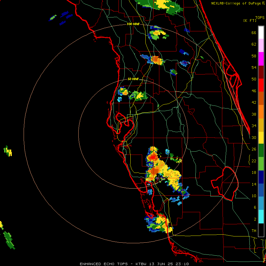Select the bright red 50 kft legend color

[261, 85]
